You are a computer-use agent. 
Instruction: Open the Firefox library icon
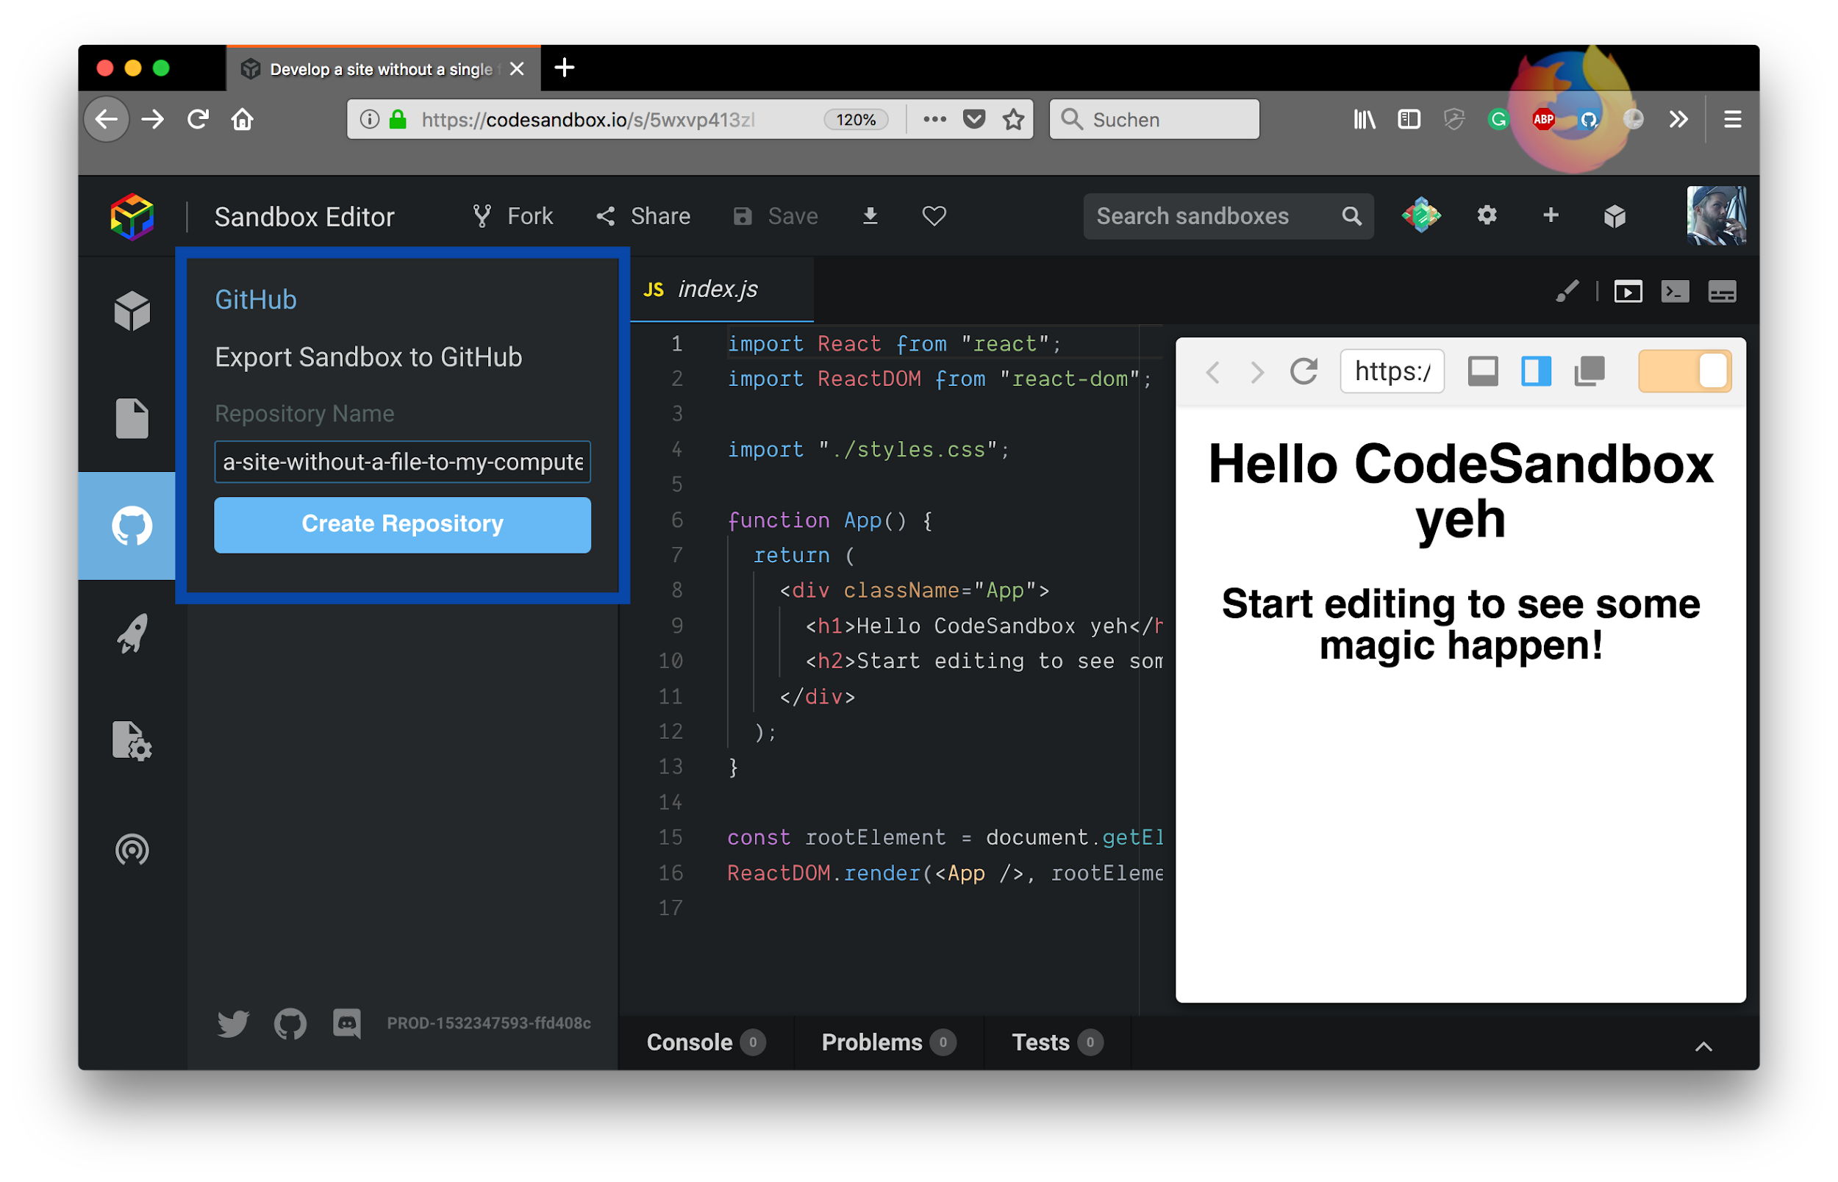point(1364,119)
